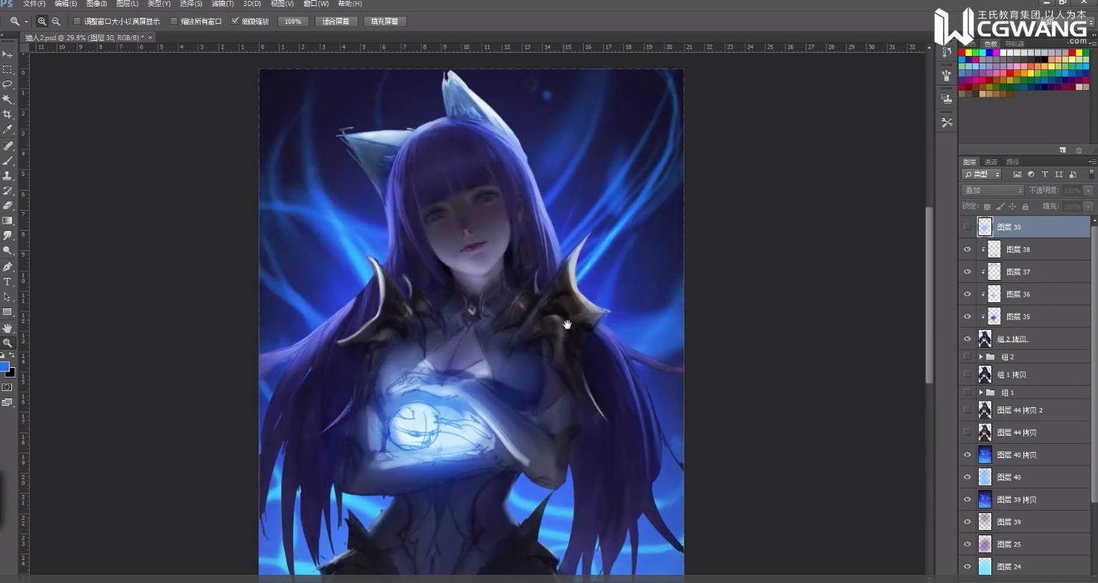The width and height of the screenshot is (1098, 583).
Task: Open the 滤镜(T) menu
Action: tap(223, 4)
